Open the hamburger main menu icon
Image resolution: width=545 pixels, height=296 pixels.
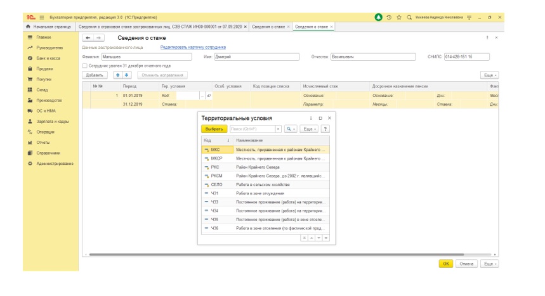tap(42, 17)
